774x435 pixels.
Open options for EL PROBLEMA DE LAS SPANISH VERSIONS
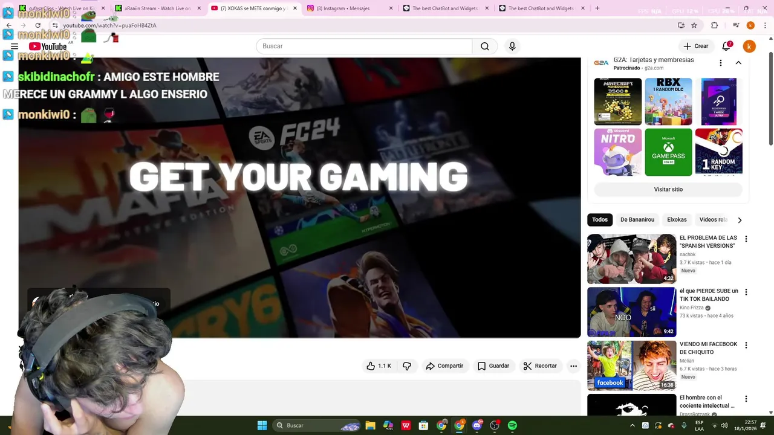(x=746, y=239)
